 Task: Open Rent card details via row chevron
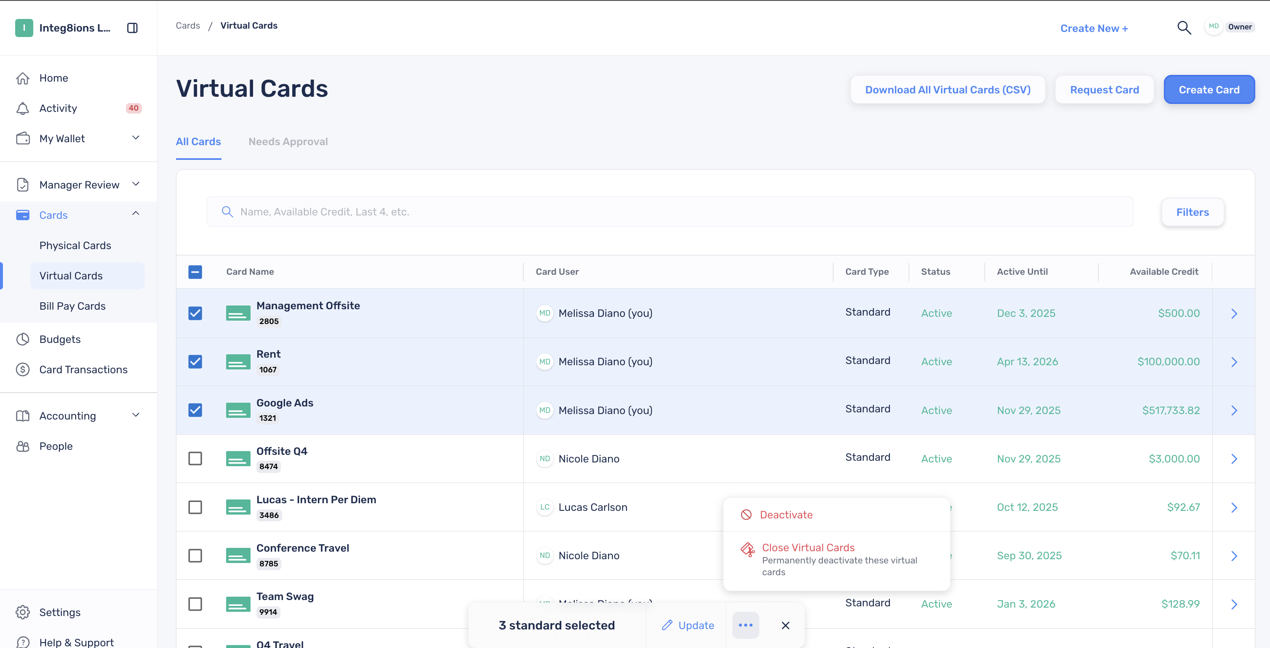(x=1234, y=362)
